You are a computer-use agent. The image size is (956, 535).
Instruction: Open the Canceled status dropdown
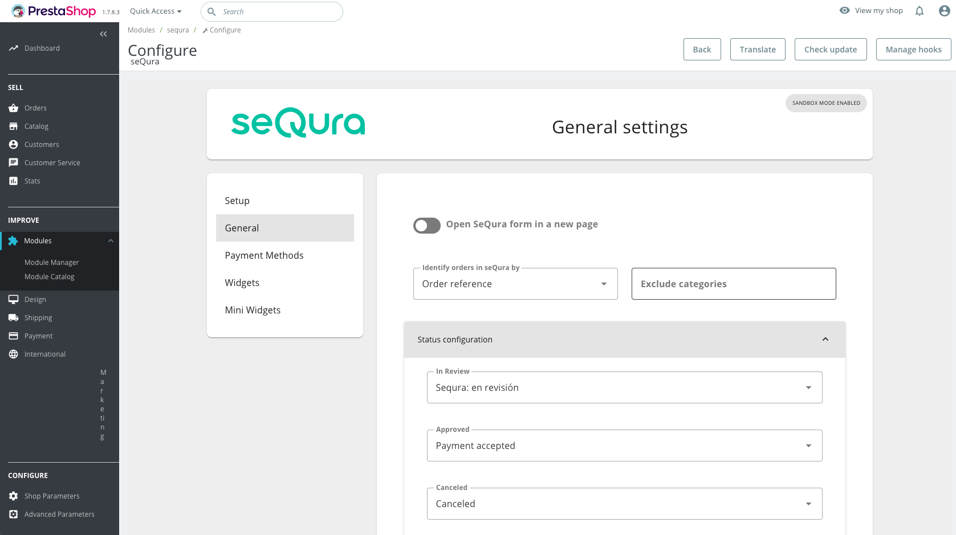(x=625, y=504)
